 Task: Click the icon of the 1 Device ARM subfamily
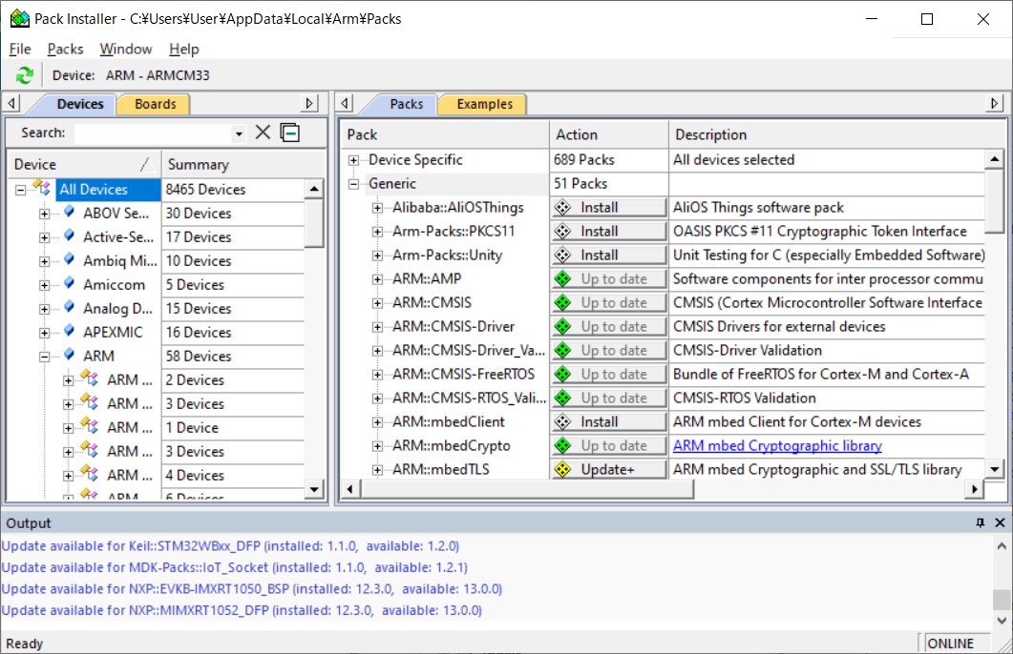[90, 427]
